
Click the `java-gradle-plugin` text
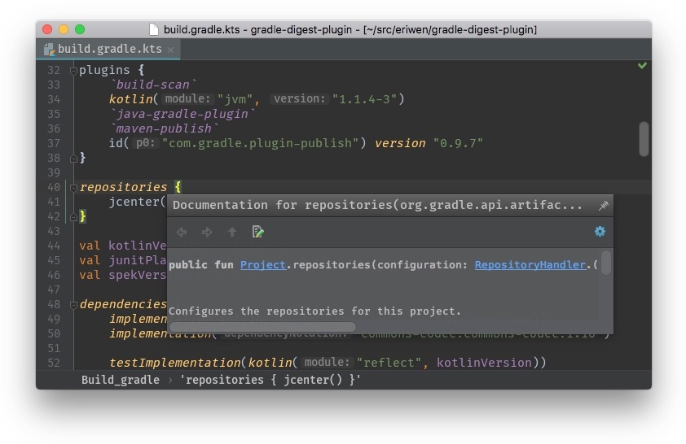182,114
